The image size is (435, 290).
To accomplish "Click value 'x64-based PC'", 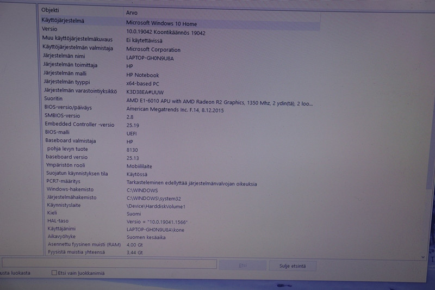I will click(142, 84).
